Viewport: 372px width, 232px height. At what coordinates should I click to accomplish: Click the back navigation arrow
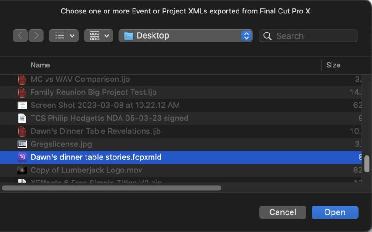pos(20,36)
